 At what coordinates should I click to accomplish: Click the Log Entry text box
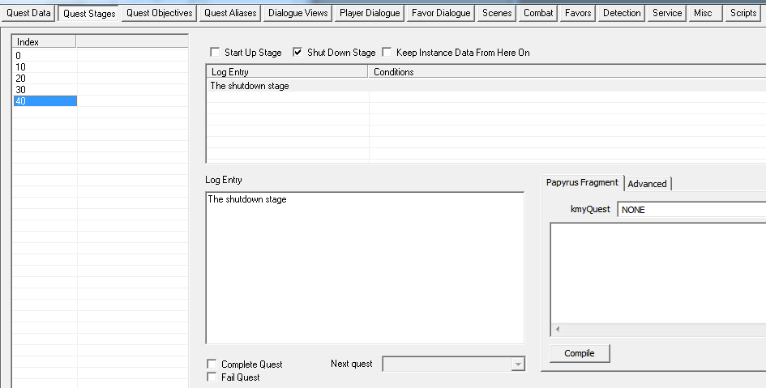click(365, 267)
